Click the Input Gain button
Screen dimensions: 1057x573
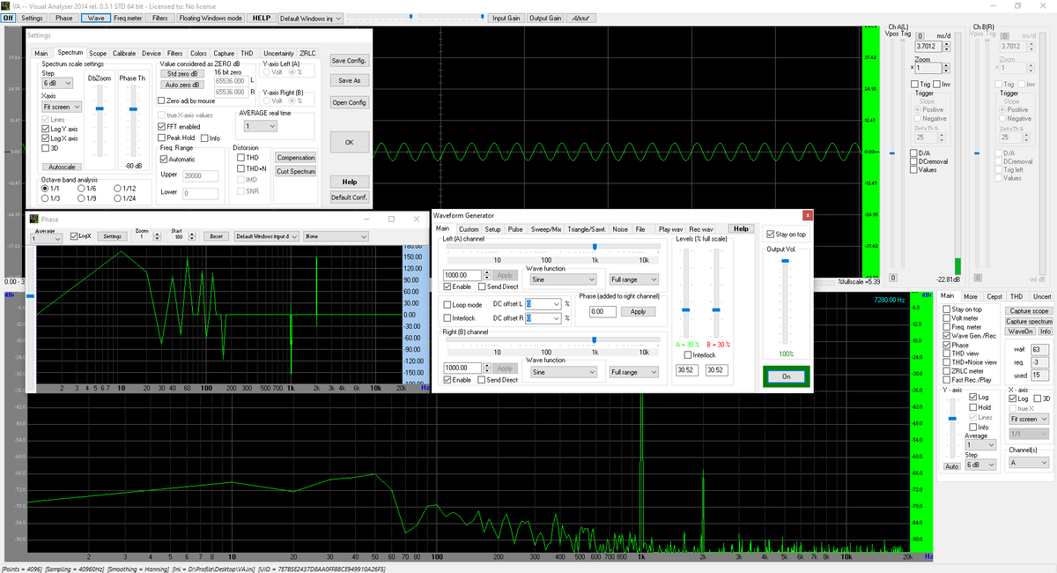pos(506,18)
